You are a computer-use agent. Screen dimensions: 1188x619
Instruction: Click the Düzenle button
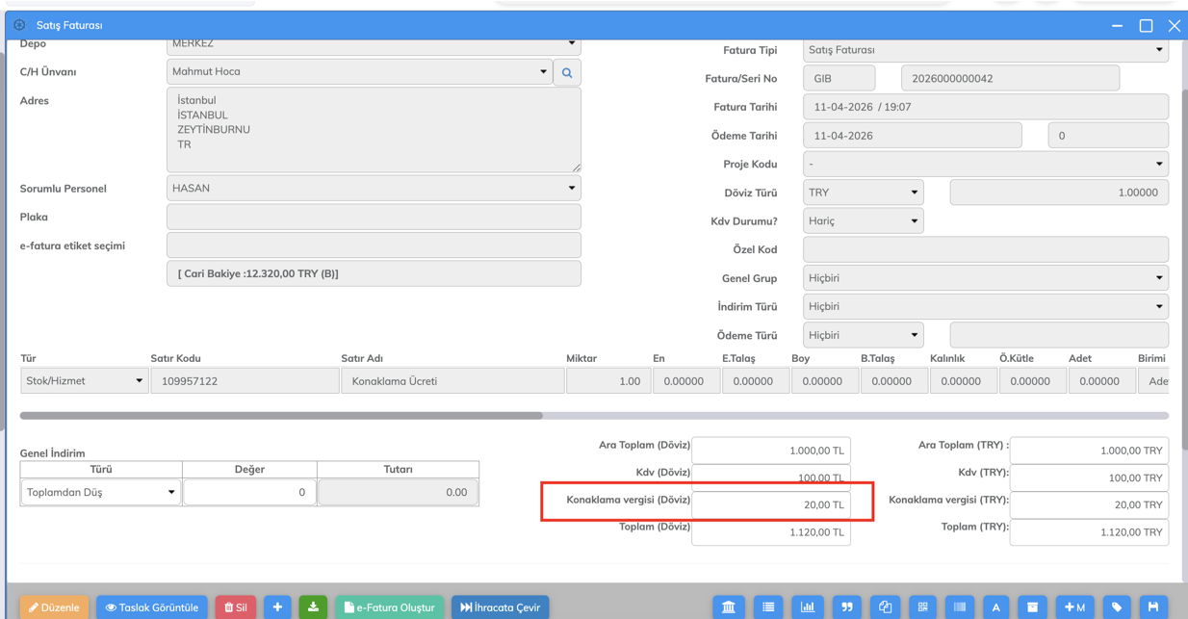54,607
